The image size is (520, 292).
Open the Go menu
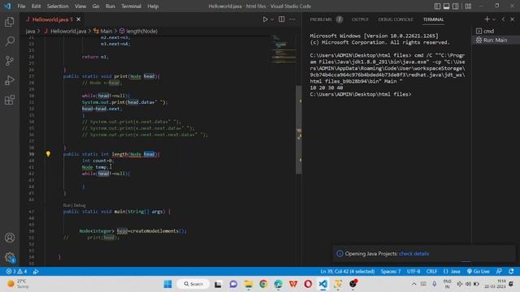96,6
